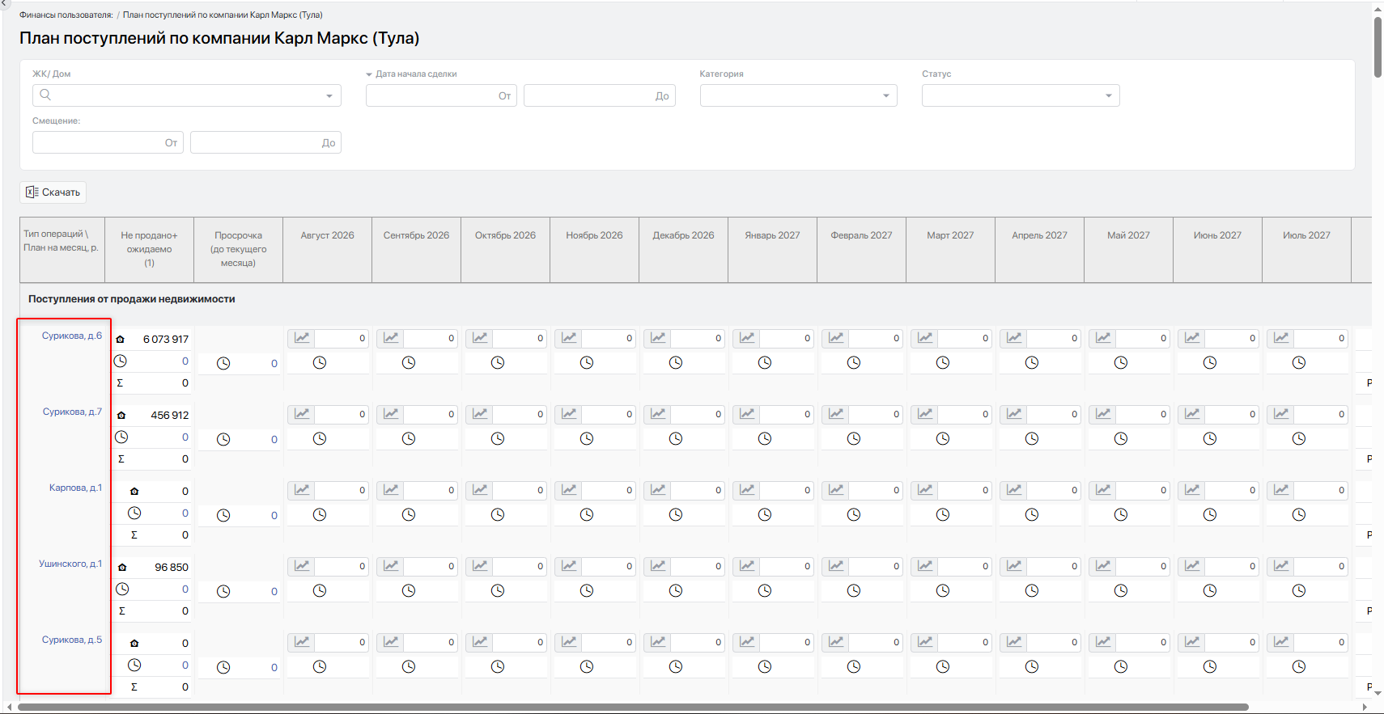This screenshot has height=714, width=1384.
Task: Click house icon next to 96 850
Action: coord(122,568)
